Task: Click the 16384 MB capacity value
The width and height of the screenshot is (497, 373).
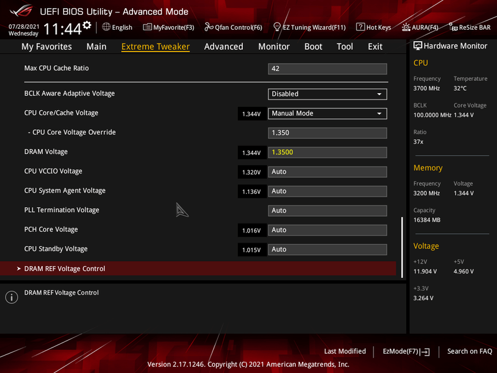Action: (427, 220)
